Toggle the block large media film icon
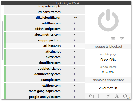 100,96
